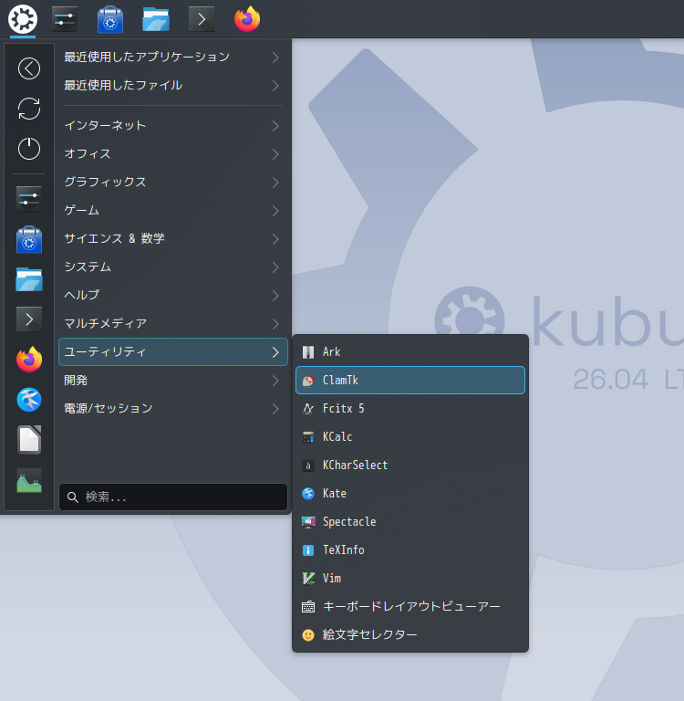The height and width of the screenshot is (701, 684).
Task: Open the 電源/セッション category
Action: click(173, 409)
